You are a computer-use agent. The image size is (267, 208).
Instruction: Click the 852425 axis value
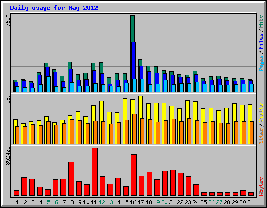8,156
